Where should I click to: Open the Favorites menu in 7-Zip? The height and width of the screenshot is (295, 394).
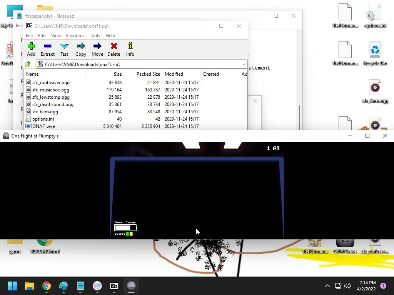tap(75, 36)
